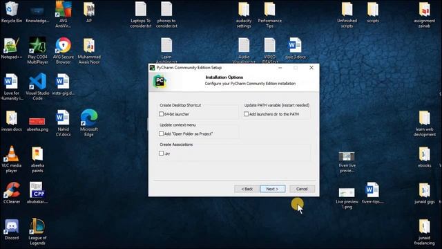Select the scripts folder icon
Viewport: 442px width, 249px height.
click(373, 12)
